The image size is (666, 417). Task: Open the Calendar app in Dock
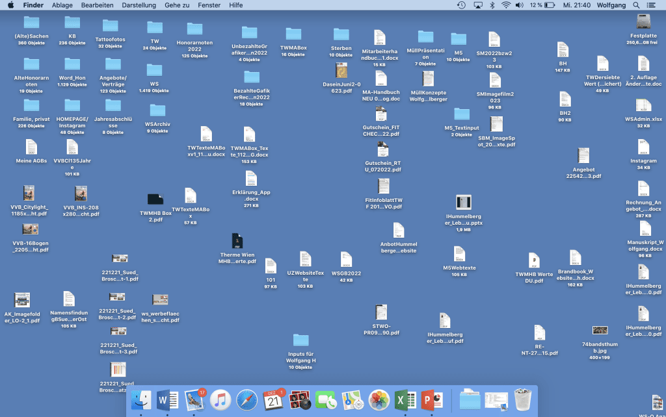pyautogui.click(x=273, y=399)
